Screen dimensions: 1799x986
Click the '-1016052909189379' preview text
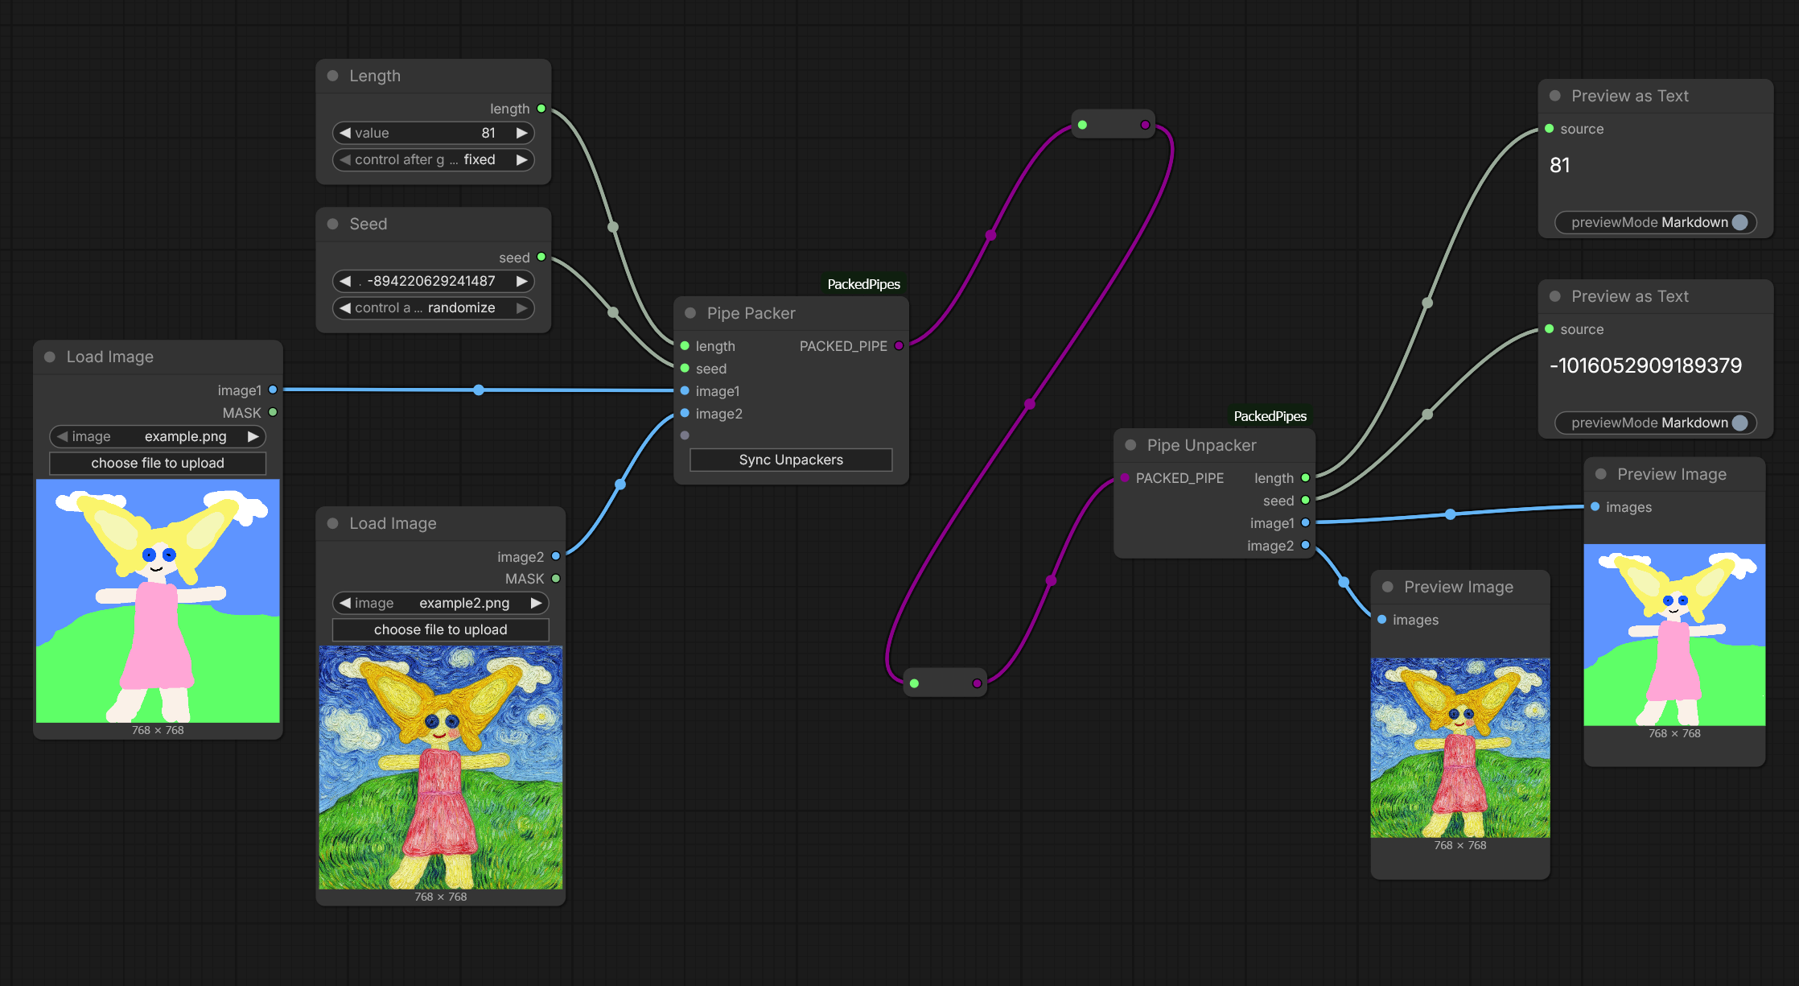coord(1645,365)
